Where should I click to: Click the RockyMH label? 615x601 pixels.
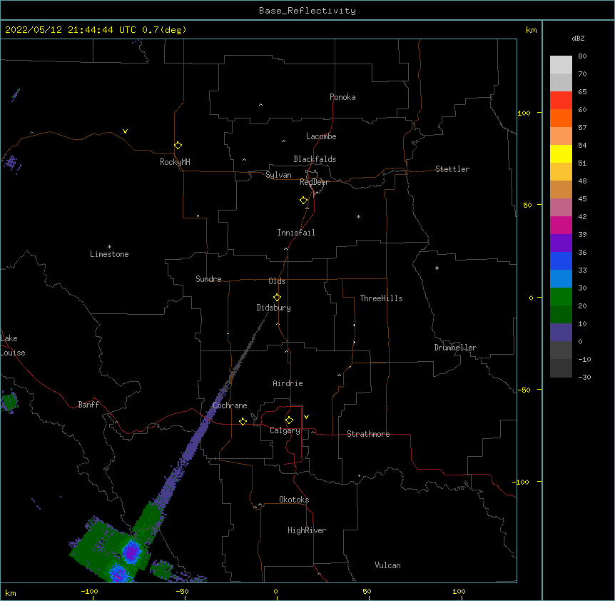point(175,162)
